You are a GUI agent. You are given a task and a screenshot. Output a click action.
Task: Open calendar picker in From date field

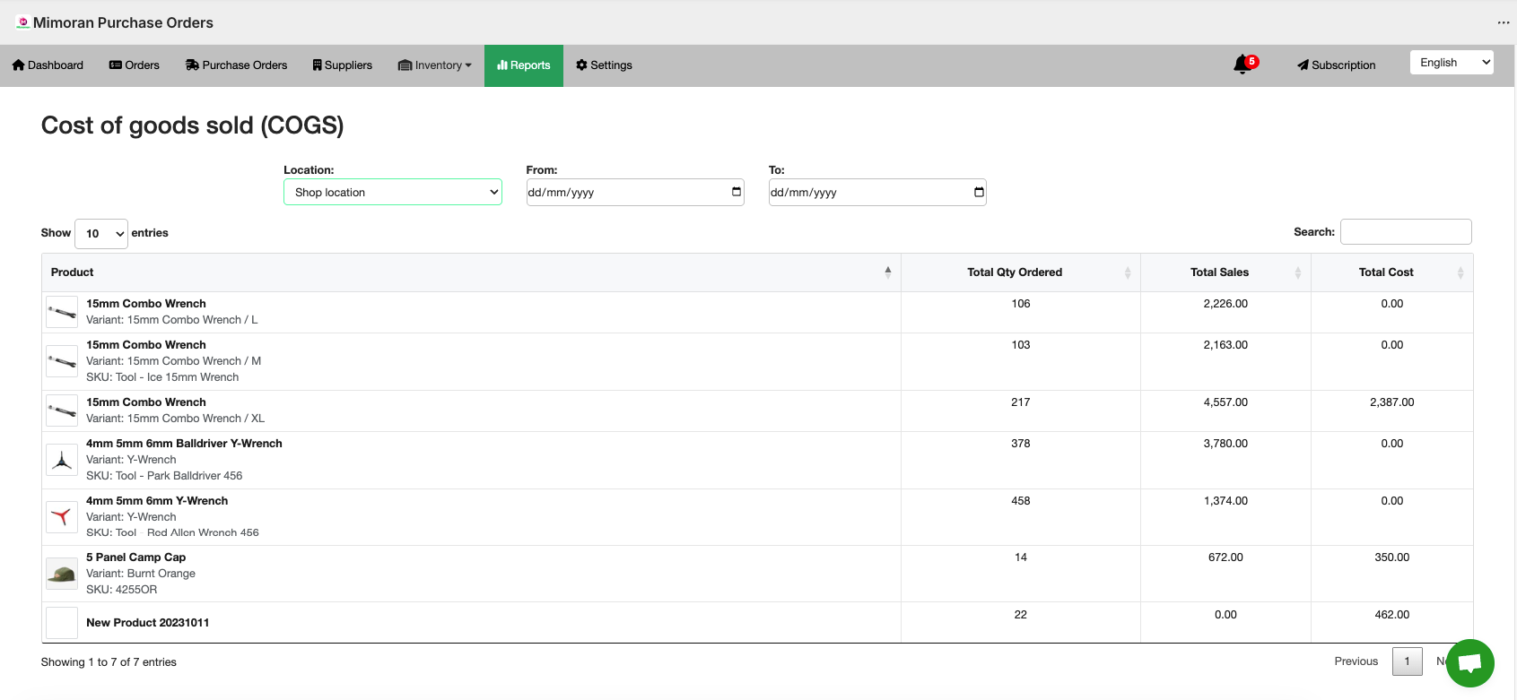pyautogui.click(x=736, y=192)
